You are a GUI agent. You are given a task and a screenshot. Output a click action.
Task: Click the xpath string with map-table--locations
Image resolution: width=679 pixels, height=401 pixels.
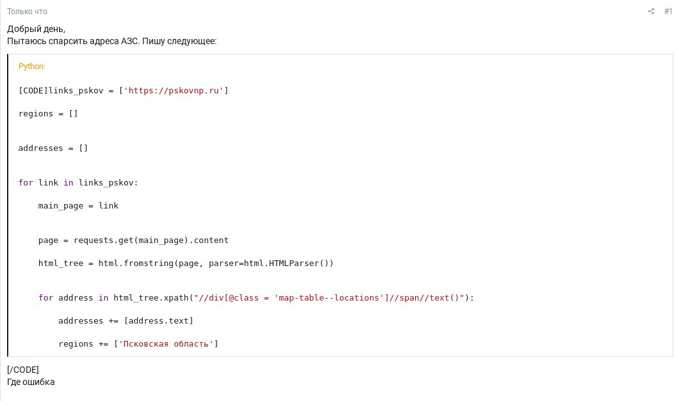pos(329,298)
